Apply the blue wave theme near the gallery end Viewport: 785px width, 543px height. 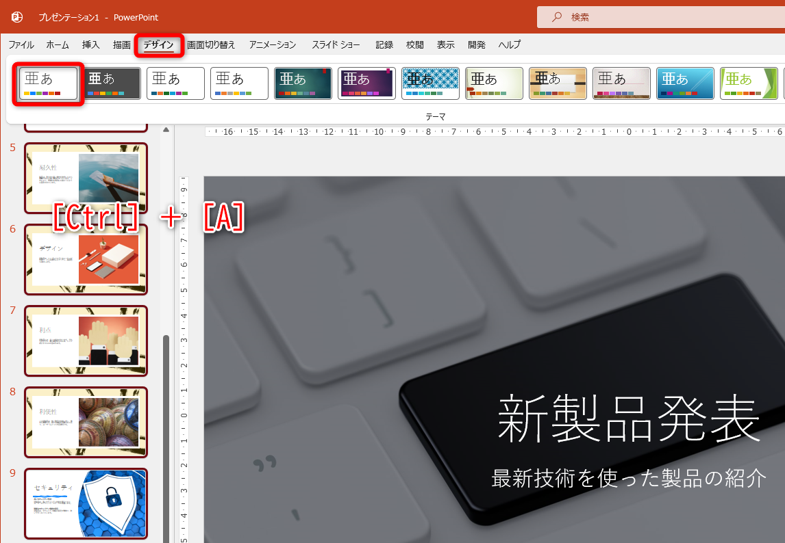[x=685, y=83]
